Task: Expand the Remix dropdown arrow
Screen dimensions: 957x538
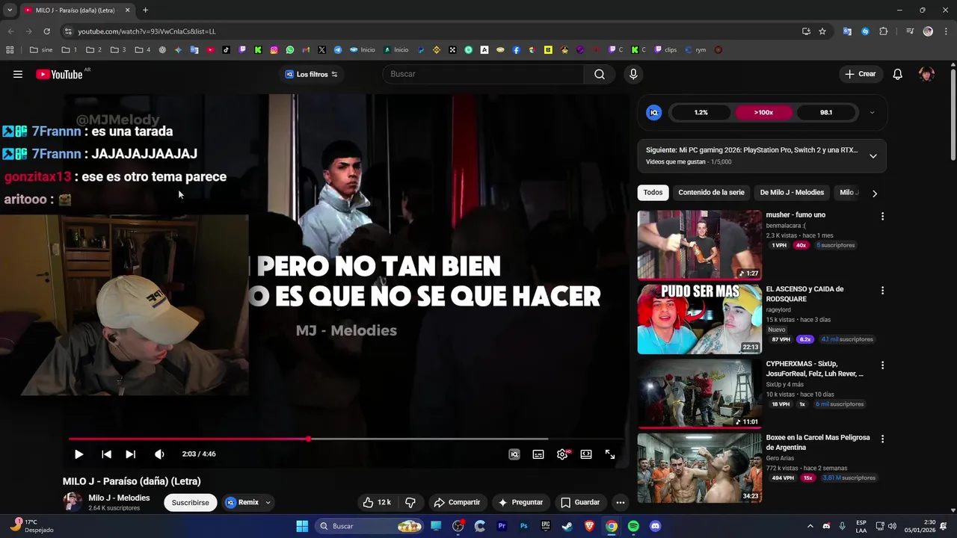Action: point(268,502)
